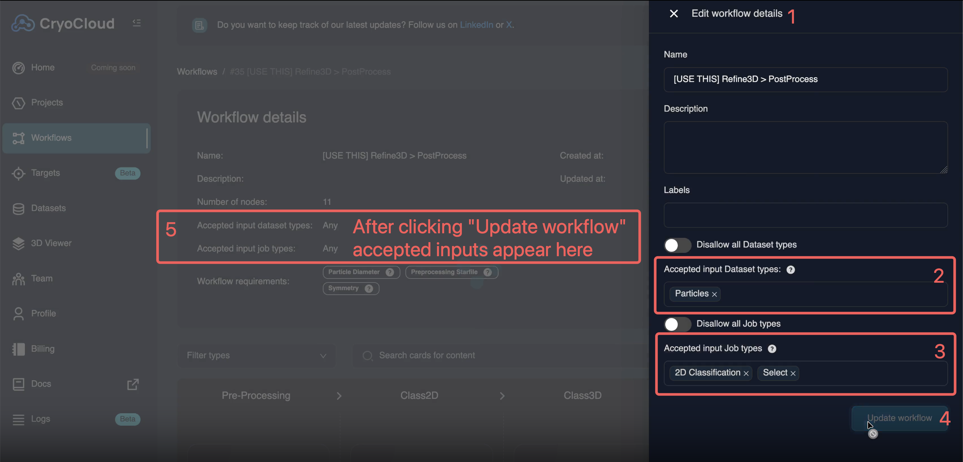Toggle Disallow all Dataset types switch
This screenshot has height=462, width=963.
point(677,245)
